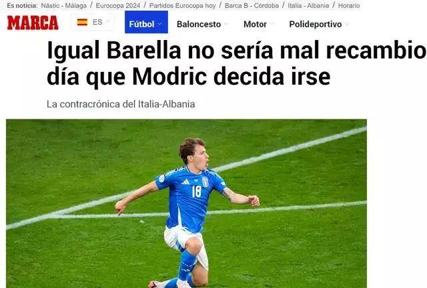Expand the Fútbol menu chevron
Screen dimensions: 427x288
tap(160, 24)
